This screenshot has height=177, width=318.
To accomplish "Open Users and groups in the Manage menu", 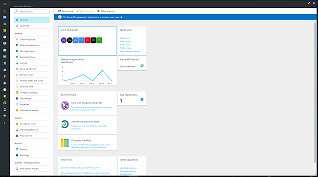I will coord(32,39).
